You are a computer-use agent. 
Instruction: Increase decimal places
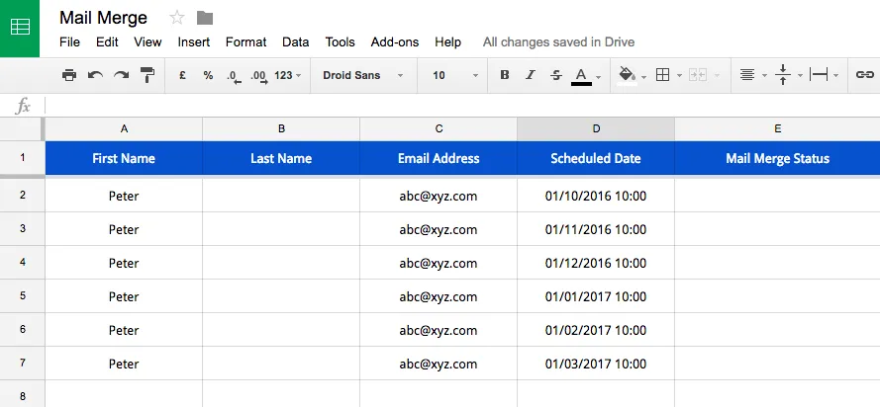pos(259,76)
